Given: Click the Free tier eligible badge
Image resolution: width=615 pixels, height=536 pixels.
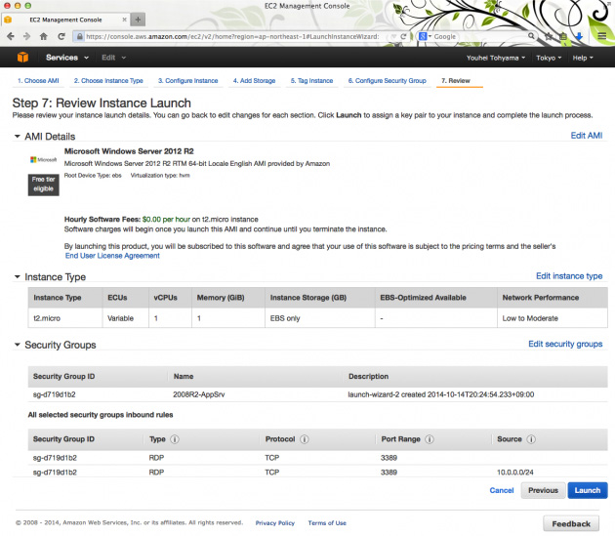Looking at the screenshot, I should [44, 185].
